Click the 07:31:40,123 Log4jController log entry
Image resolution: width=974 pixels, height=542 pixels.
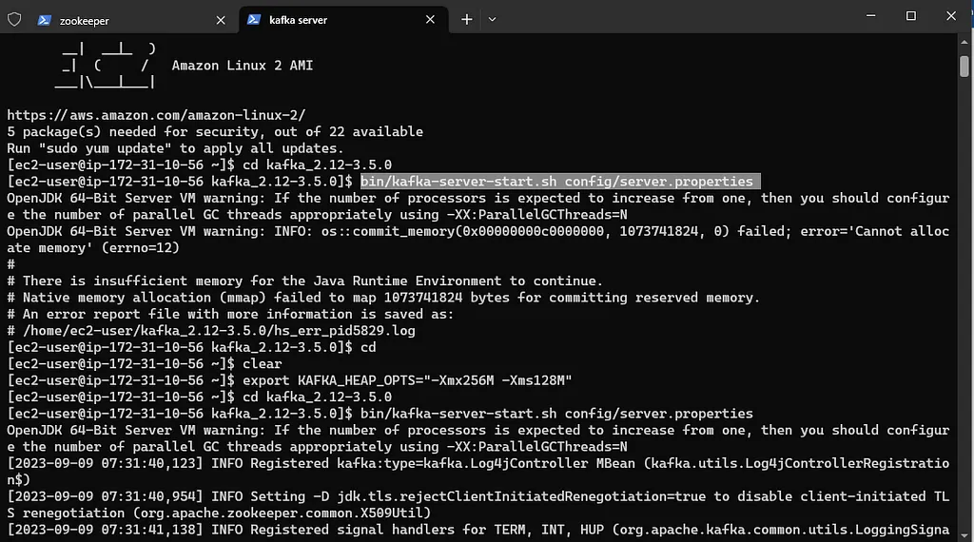(478, 472)
